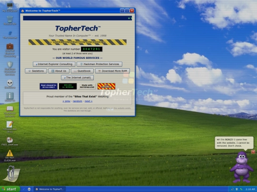Image resolution: width=257 pixels, height=192 pixels.
Task: Click the skull quick launch icon
Action: click(29, 189)
